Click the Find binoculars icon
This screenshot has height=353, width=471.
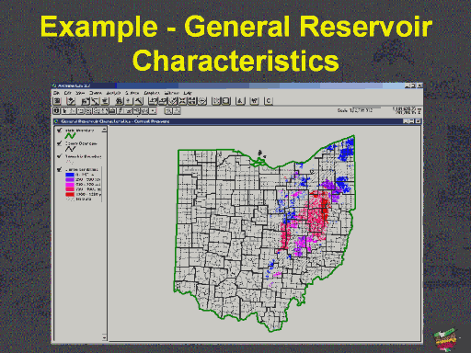click(x=119, y=101)
